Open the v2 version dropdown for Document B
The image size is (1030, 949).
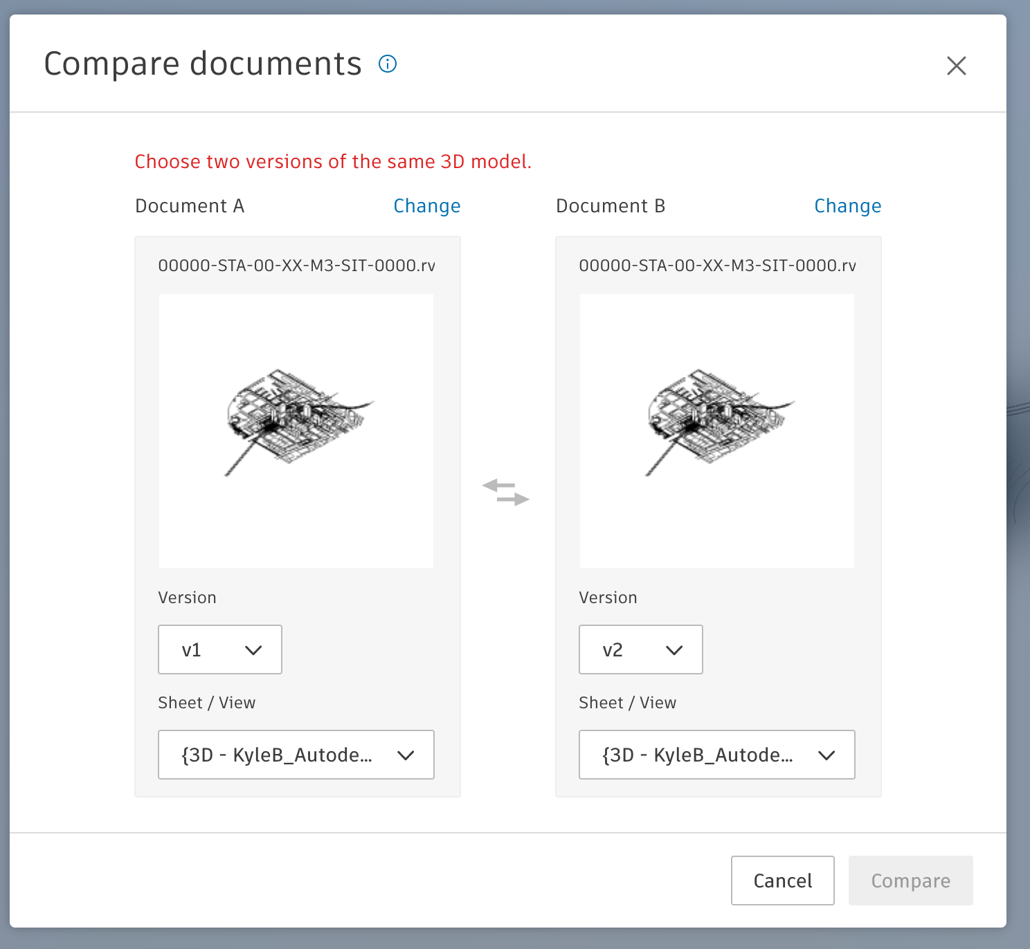(x=640, y=649)
